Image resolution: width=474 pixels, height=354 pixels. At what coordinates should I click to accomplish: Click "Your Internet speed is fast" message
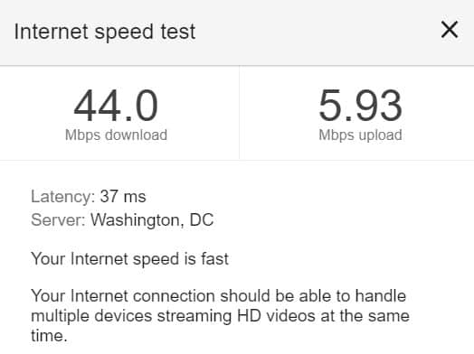tap(129, 259)
